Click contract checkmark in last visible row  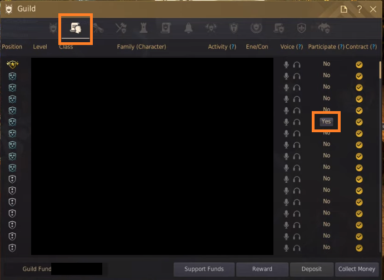coord(359,248)
